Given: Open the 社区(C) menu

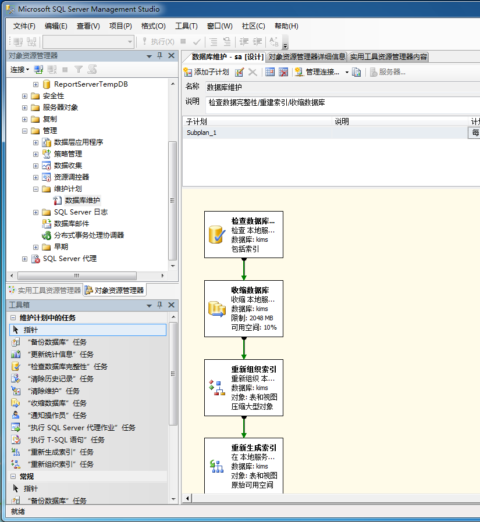Looking at the screenshot, I should (x=254, y=26).
